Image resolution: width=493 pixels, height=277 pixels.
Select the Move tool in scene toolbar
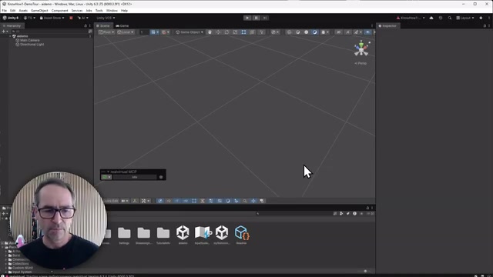click(218, 32)
